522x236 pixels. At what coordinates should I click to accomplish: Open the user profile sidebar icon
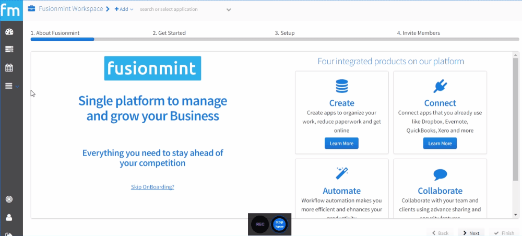click(x=9, y=217)
